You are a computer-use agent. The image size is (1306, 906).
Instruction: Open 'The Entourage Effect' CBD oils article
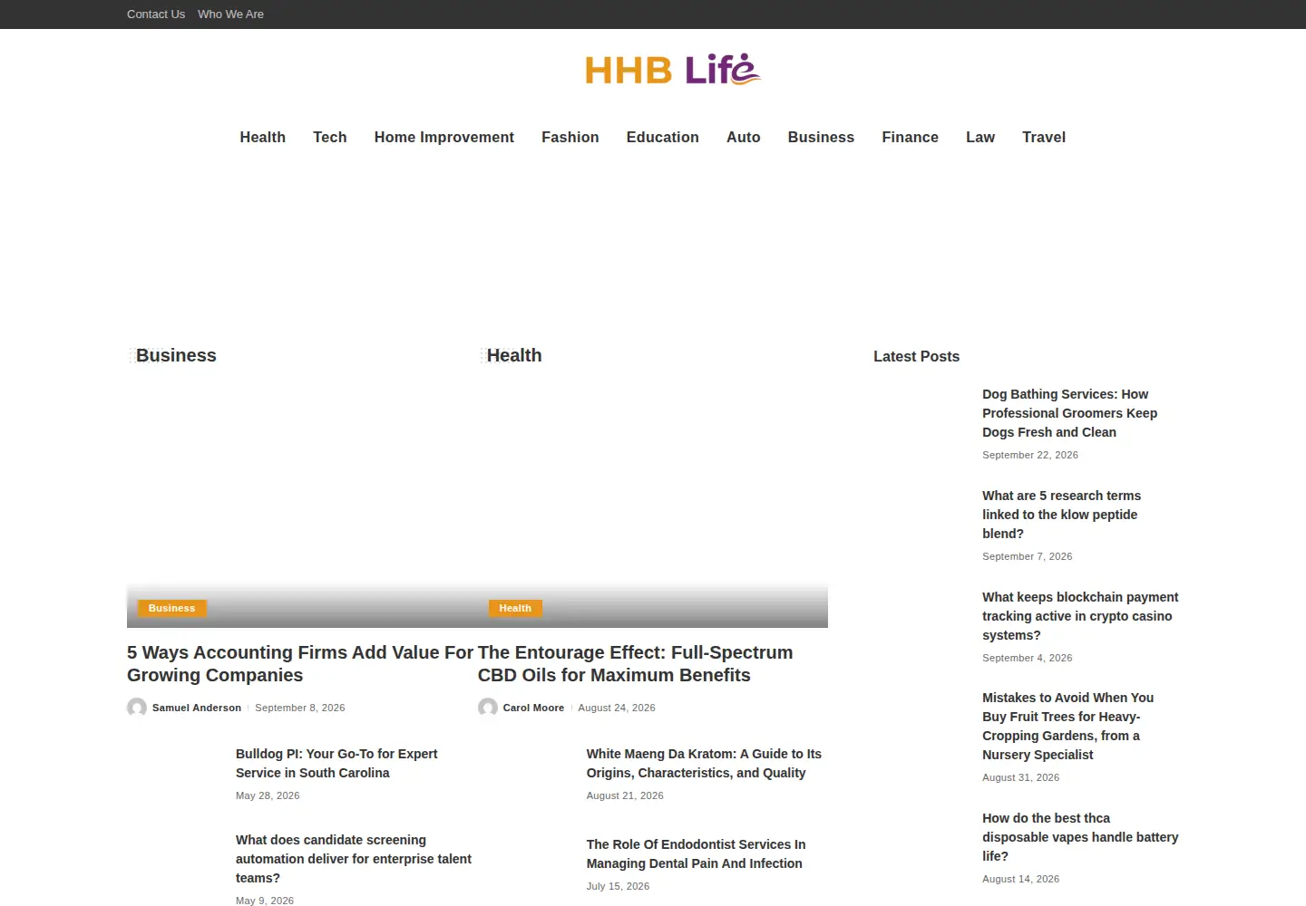635,664
